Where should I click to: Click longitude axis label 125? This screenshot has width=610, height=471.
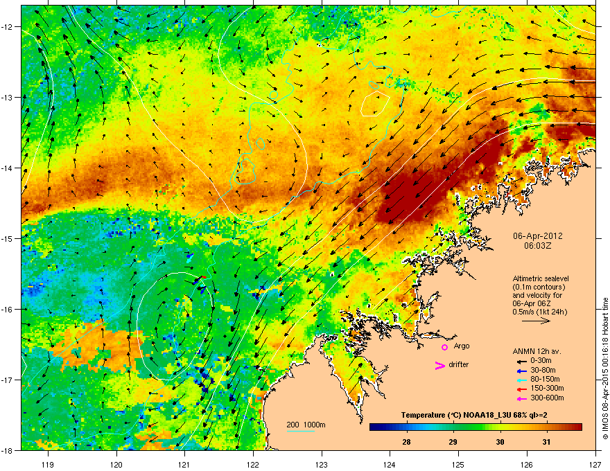pos(458,464)
